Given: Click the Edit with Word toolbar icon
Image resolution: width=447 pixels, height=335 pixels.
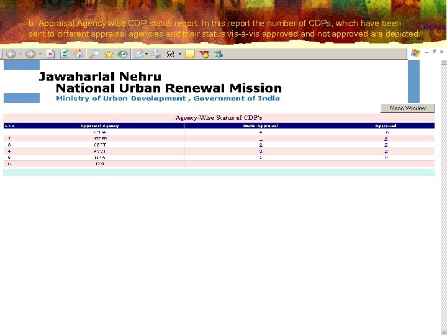Looking at the screenshot, I should coord(171,54).
